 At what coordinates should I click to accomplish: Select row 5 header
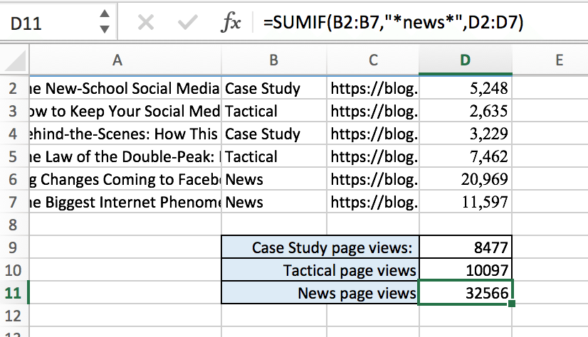point(14,156)
